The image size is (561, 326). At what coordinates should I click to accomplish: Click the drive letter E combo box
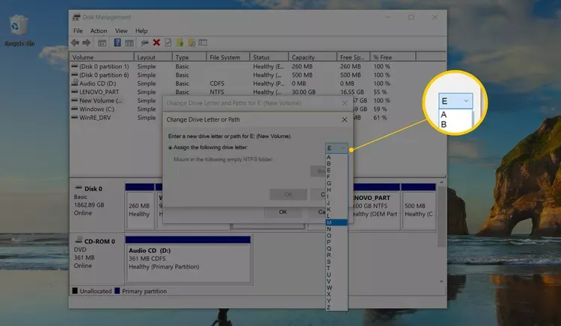(337, 148)
